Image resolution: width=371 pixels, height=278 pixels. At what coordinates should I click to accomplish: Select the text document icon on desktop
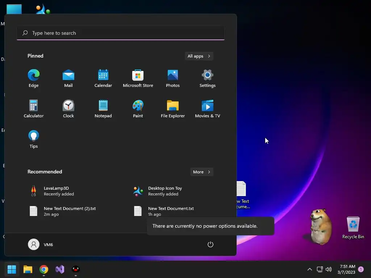243,195
